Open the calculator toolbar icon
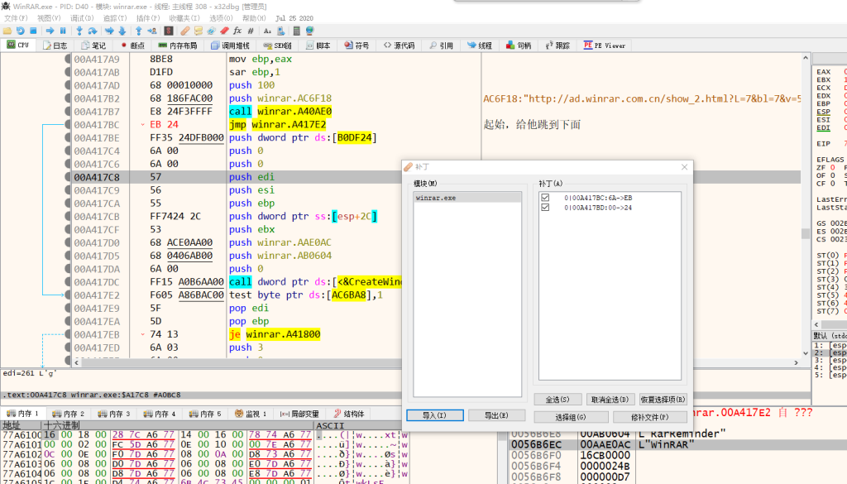Screen dimensions: 847x484 pyautogui.click(x=294, y=31)
